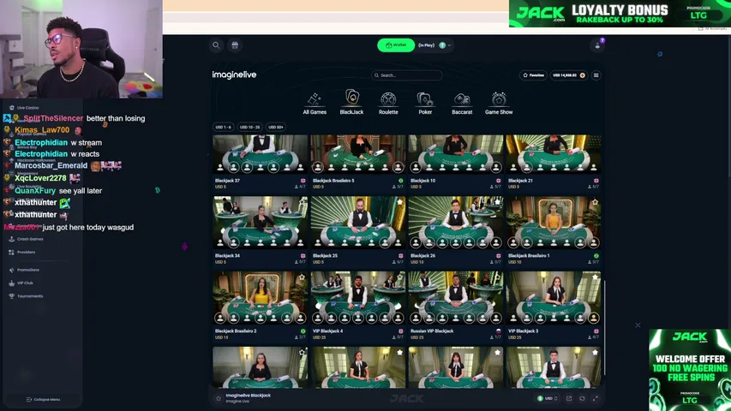Favorite the game using bottom bar star
Viewport: 731px width, 411px height.
coord(219,398)
